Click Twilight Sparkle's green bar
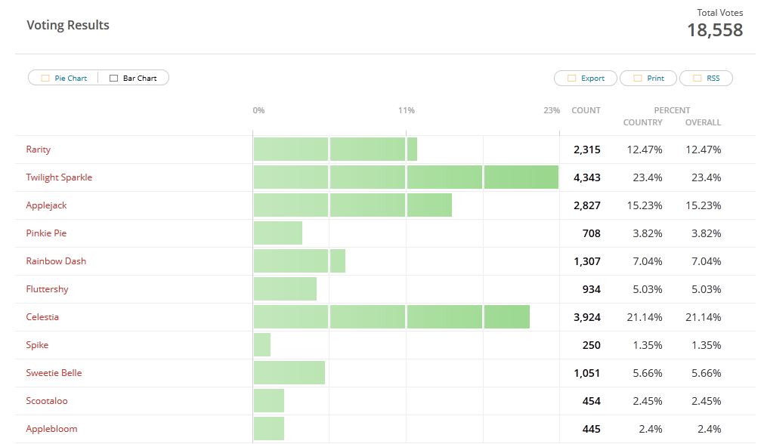764x444 pixels. tap(406, 177)
